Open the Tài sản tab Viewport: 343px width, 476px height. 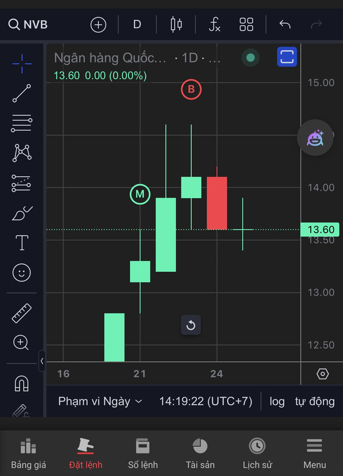(200, 454)
